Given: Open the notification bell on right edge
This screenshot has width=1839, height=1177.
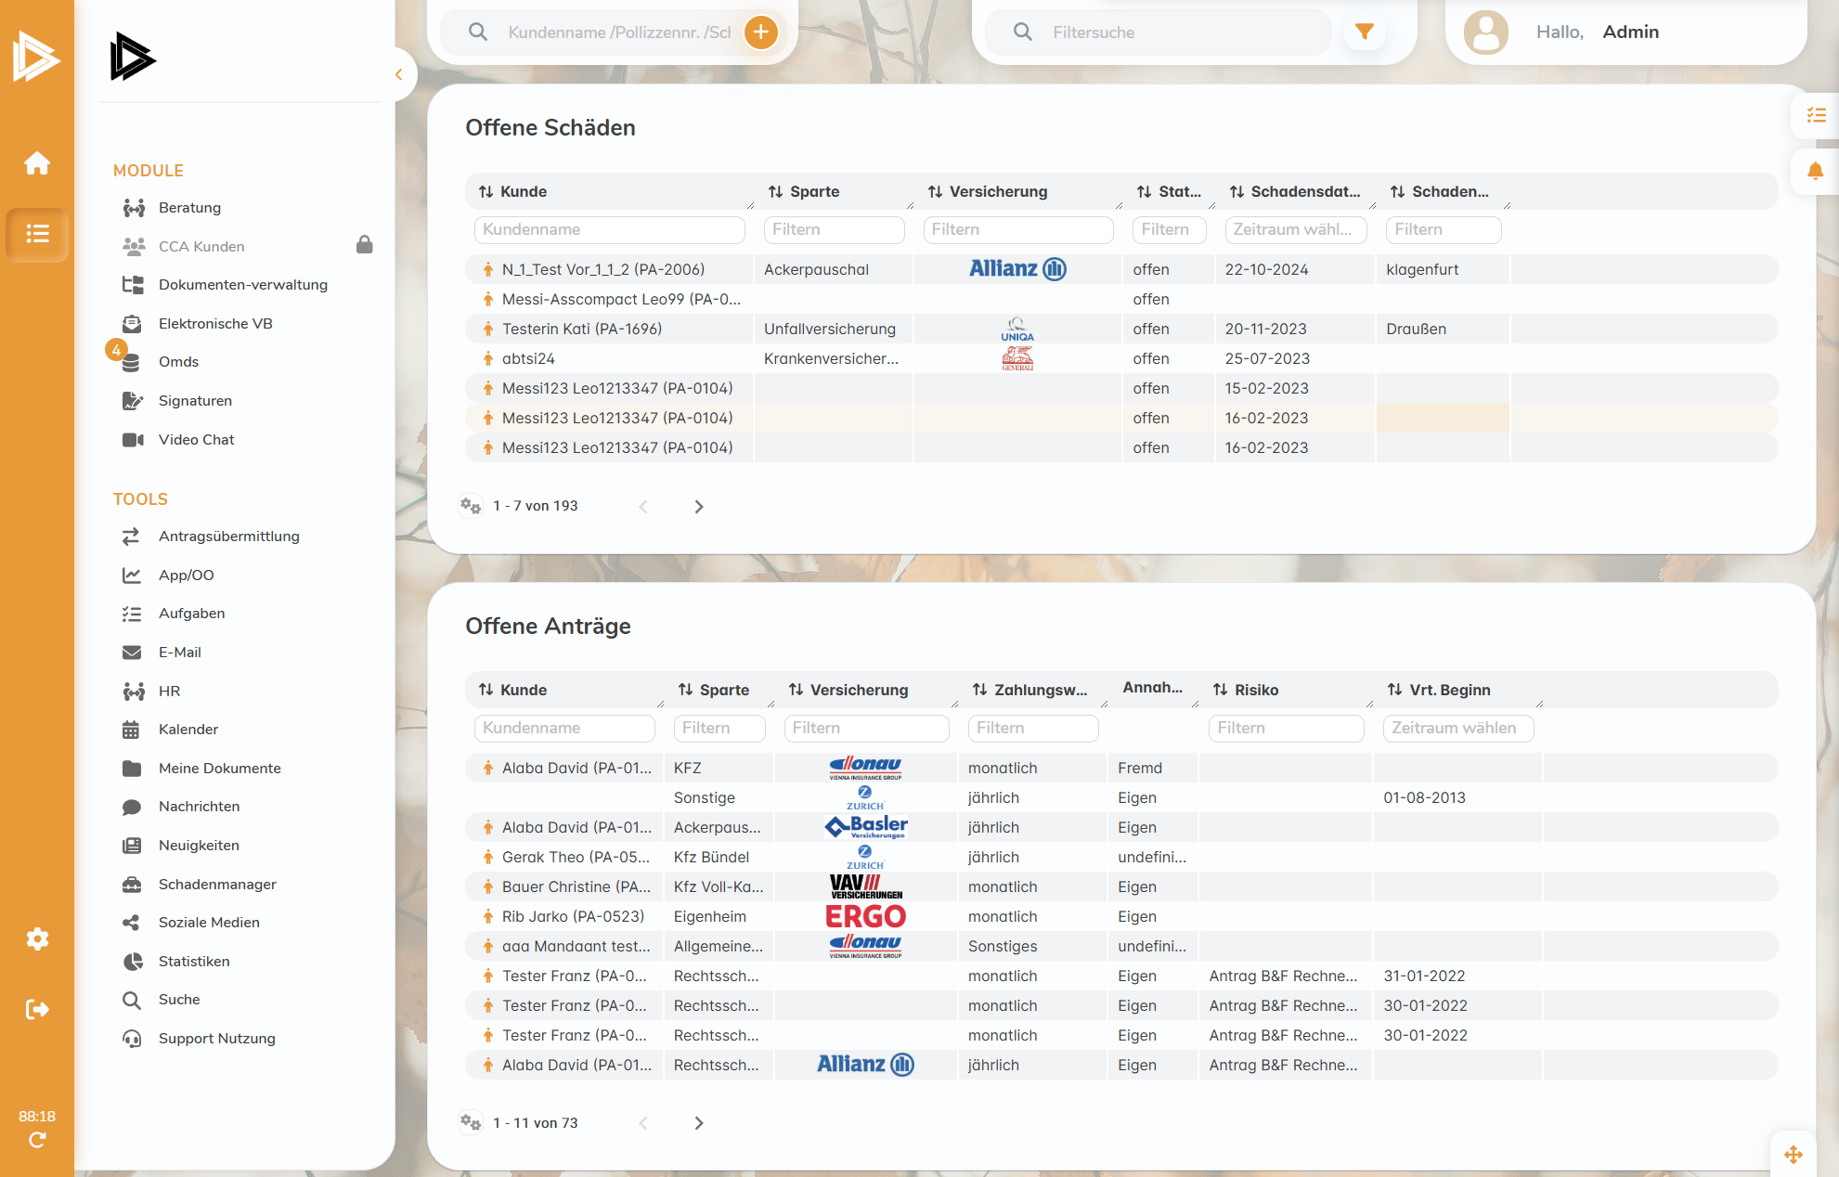Looking at the screenshot, I should (x=1815, y=171).
